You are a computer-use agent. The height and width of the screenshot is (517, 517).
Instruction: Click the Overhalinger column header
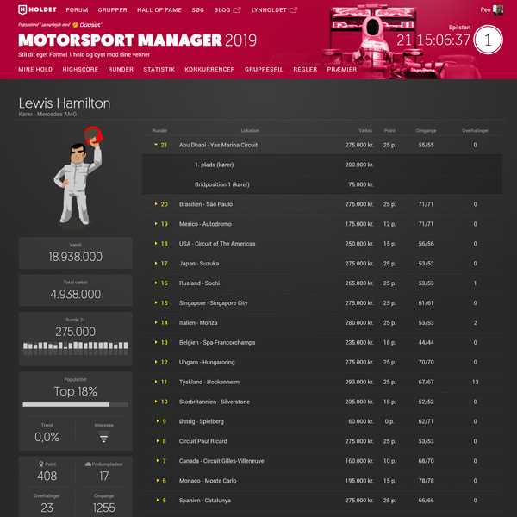[475, 131]
